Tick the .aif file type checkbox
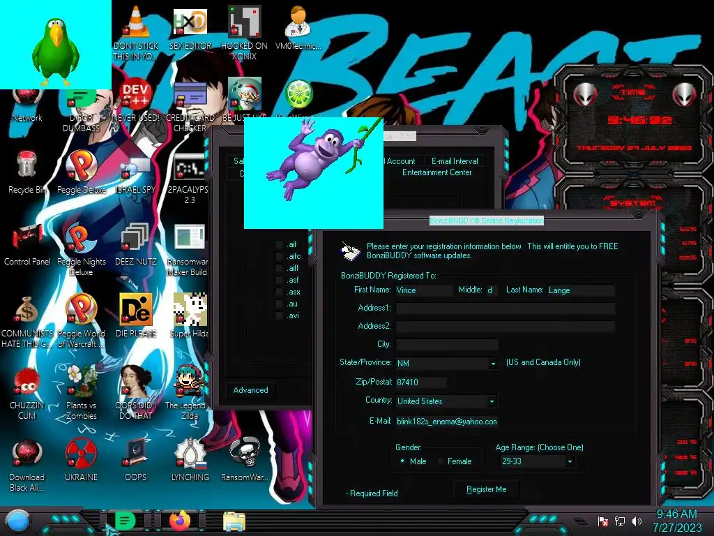Image resolution: width=714 pixels, height=536 pixels. coord(279,245)
